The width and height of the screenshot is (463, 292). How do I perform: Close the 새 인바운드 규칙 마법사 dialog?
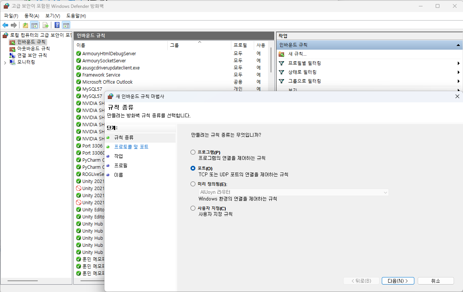(457, 96)
